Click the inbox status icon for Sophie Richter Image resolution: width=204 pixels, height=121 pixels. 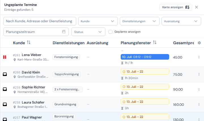click(5, 89)
